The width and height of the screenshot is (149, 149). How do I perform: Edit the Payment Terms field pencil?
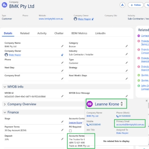click(x=62, y=130)
